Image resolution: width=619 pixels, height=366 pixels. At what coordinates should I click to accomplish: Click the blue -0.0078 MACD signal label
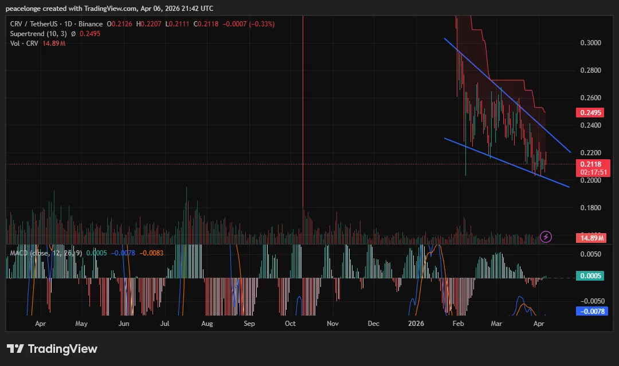(x=590, y=312)
